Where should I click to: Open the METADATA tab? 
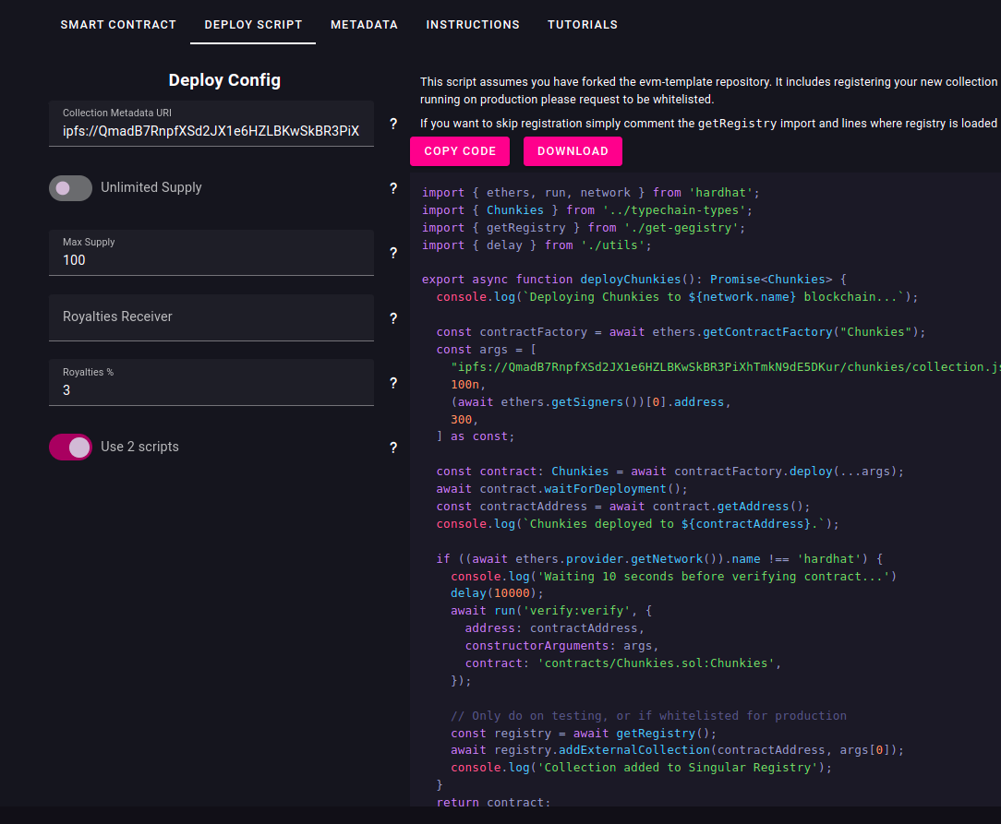(364, 25)
